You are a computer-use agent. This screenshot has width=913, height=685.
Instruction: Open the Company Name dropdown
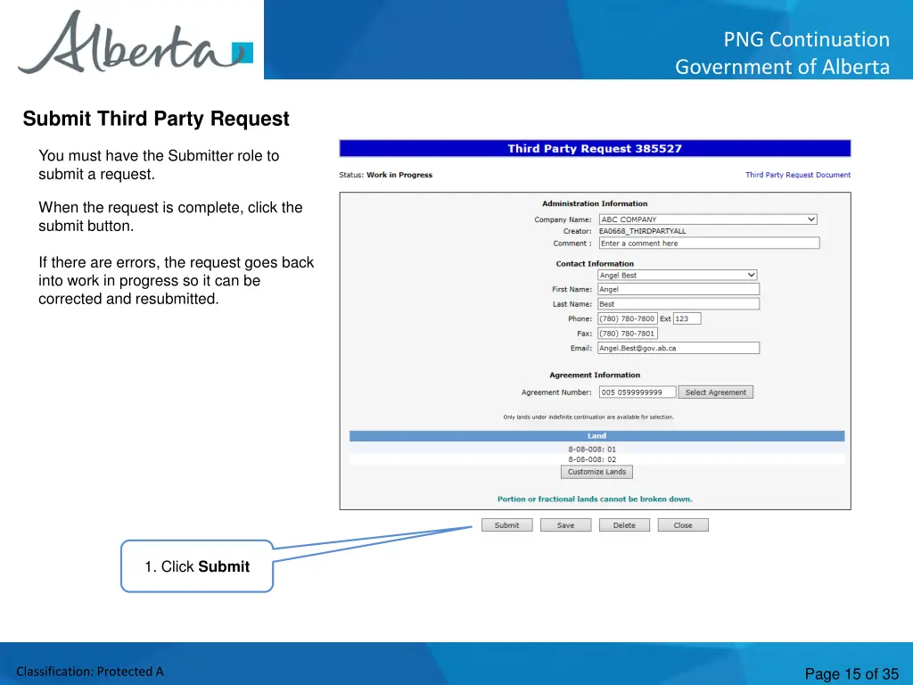pyautogui.click(x=708, y=219)
